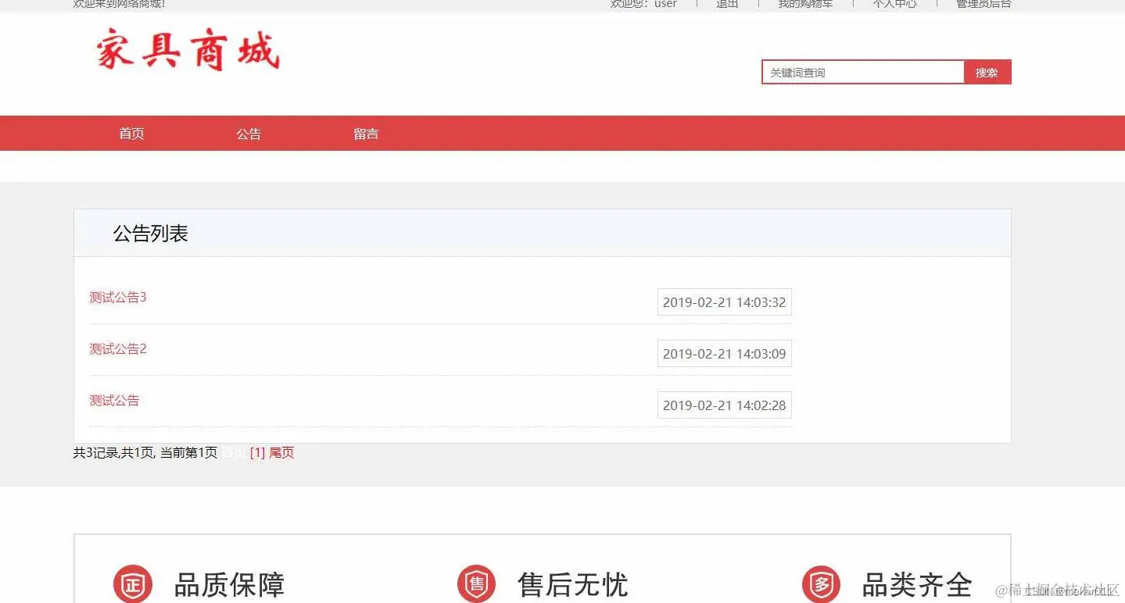Image resolution: width=1125 pixels, height=603 pixels.
Task: Click timestamp 2019-02-21 14:03:09
Action: pyautogui.click(x=725, y=354)
